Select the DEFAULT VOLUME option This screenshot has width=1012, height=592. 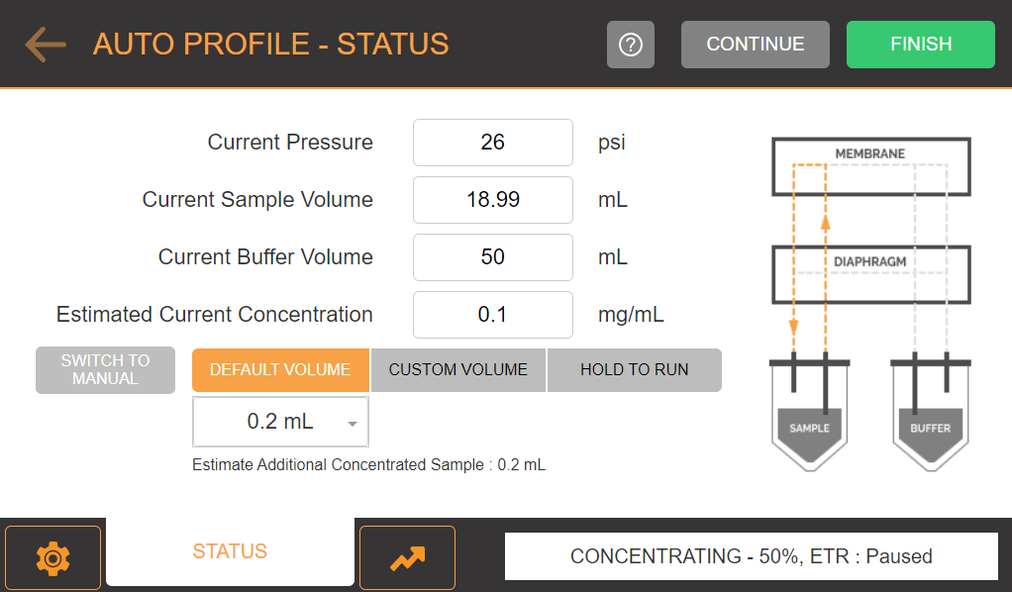[x=281, y=370]
